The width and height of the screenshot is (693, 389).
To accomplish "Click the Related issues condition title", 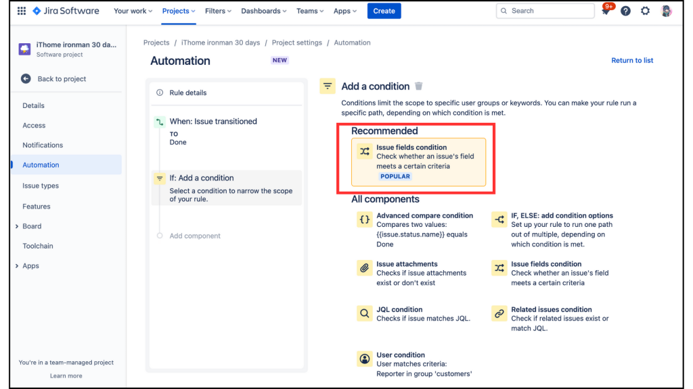I will click(x=551, y=309).
